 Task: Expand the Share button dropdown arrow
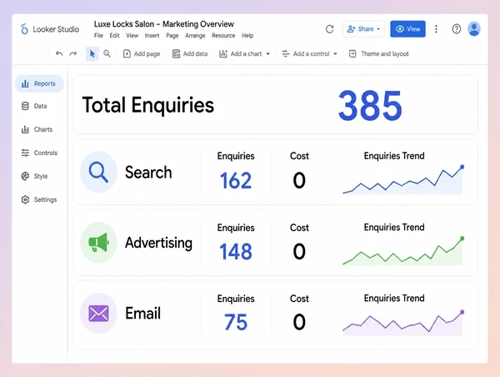click(378, 29)
